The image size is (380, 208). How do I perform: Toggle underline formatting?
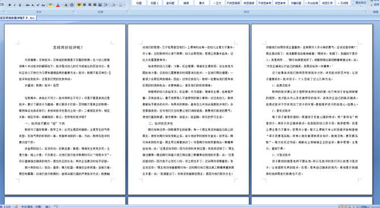click(x=20, y=5)
